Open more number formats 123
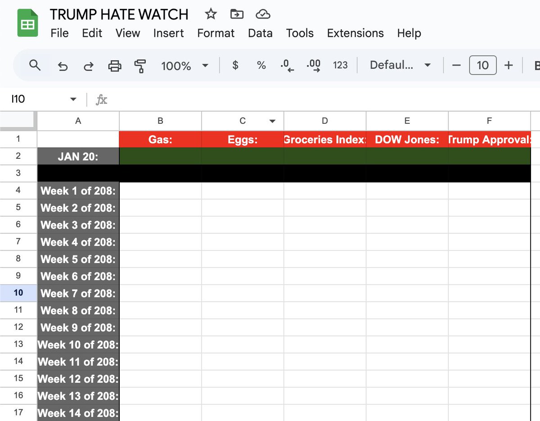Viewport: 540px width, 421px height. [x=340, y=66]
